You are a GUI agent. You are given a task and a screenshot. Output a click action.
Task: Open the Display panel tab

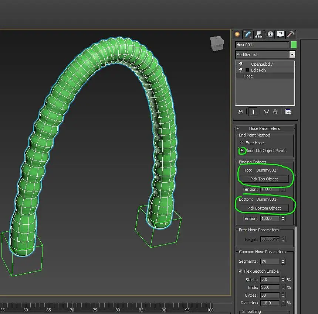280,34
